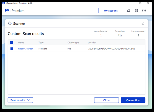This screenshot has width=154, height=112.
Task: Sort by the Type column header
Action: [x=41, y=42]
